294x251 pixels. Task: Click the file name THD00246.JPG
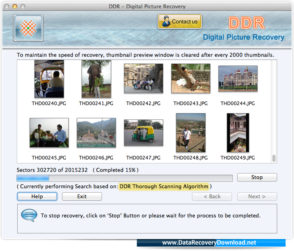[x=96, y=158]
